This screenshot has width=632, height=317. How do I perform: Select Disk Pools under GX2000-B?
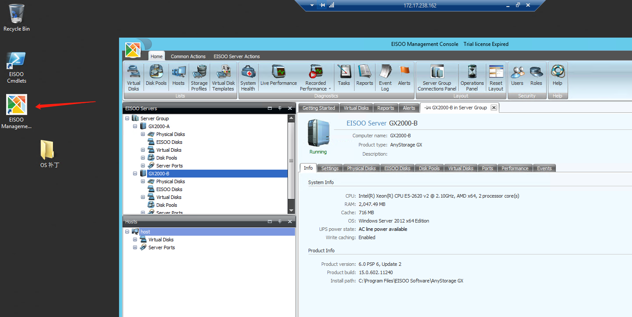(166, 205)
